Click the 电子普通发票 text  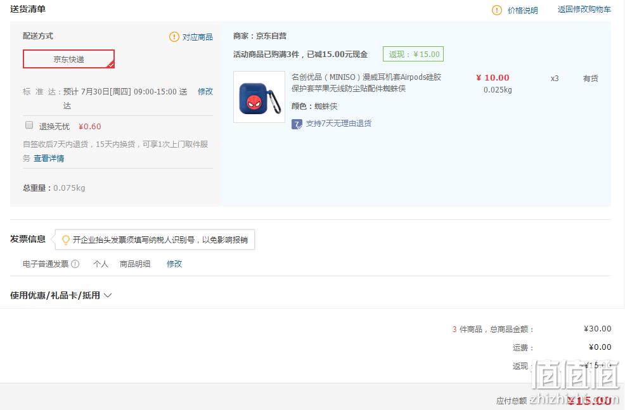click(x=46, y=264)
